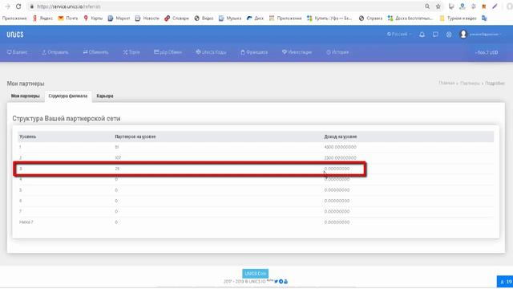Go to the Инвестиции menu item

click(x=297, y=52)
